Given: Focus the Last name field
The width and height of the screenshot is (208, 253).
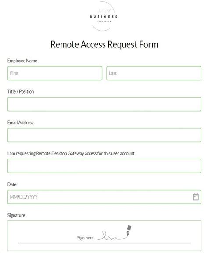Looking at the screenshot, I should coord(154,73).
